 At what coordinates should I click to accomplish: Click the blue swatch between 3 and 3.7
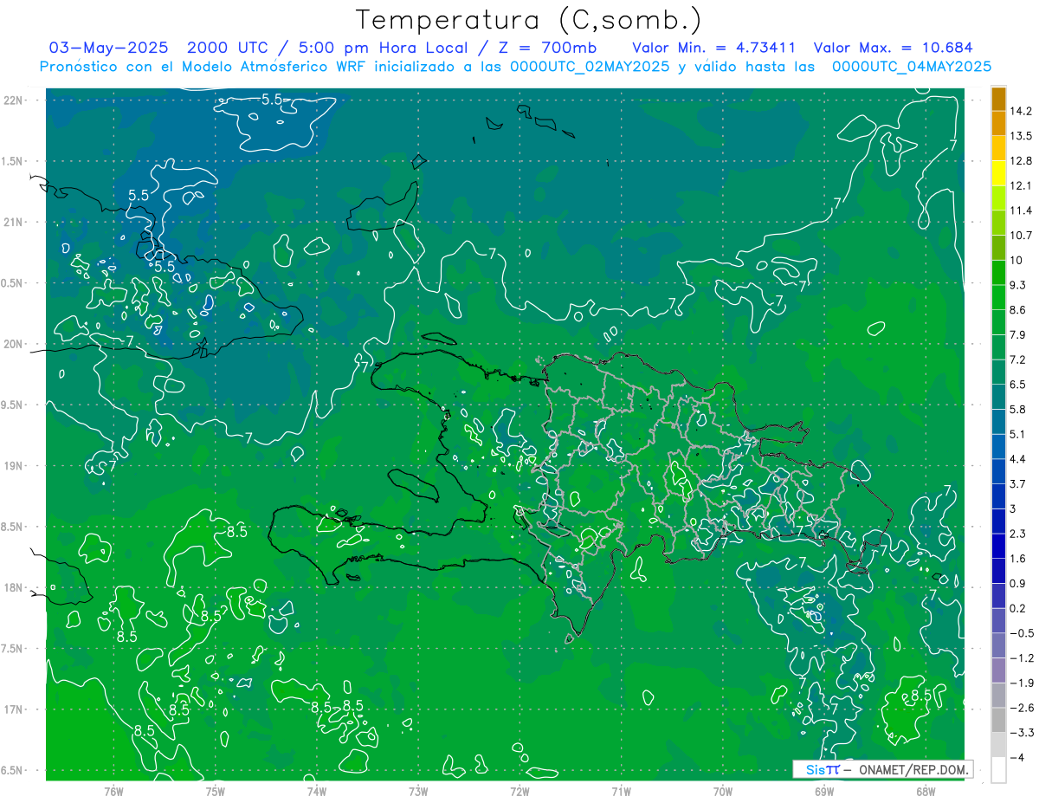998,496
